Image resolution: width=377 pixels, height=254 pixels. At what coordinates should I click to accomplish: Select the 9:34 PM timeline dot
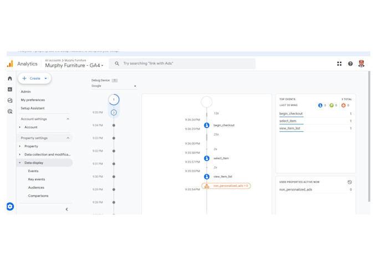point(114,125)
